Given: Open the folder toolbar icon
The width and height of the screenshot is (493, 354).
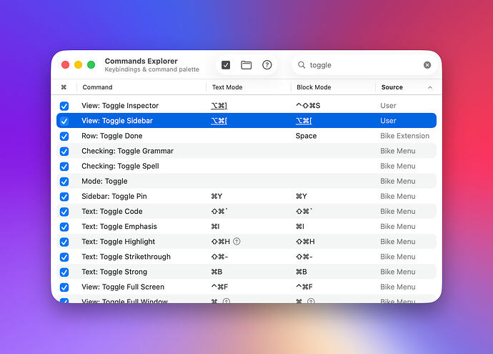Looking at the screenshot, I should click(246, 65).
